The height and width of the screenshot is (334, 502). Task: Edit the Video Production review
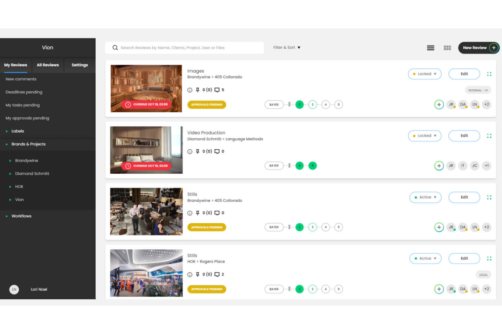coord(464,136)
